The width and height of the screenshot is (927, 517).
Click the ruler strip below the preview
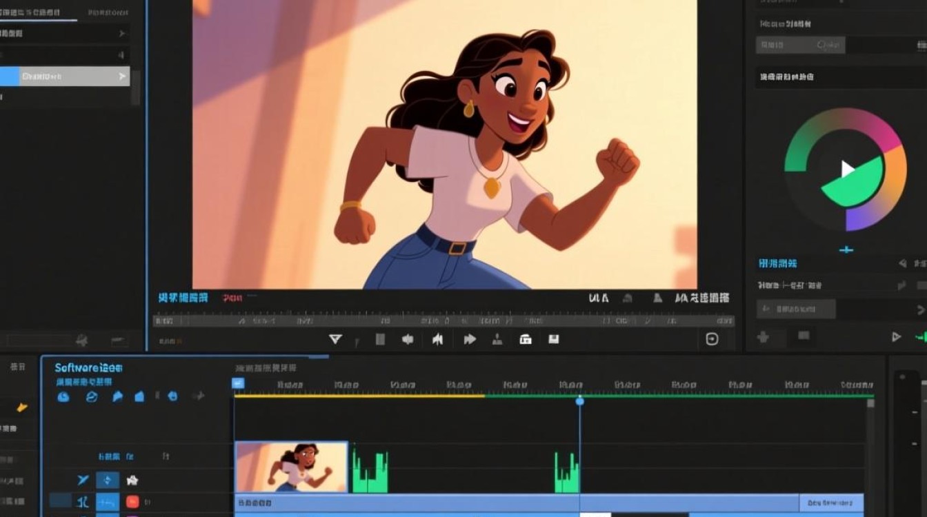point(443,320)
